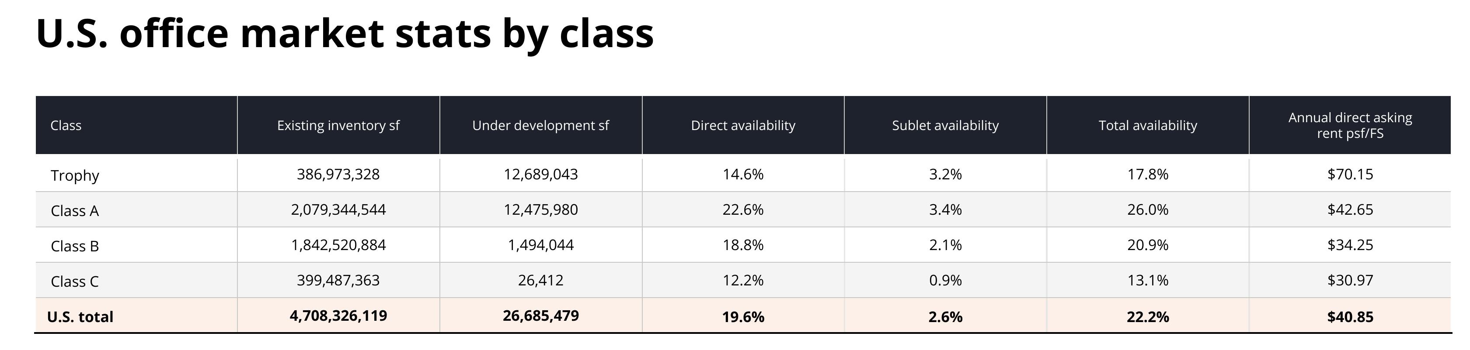Click the Under development sf header
The width and height of the screenshot is (1470, 350).
pos(540,125)
